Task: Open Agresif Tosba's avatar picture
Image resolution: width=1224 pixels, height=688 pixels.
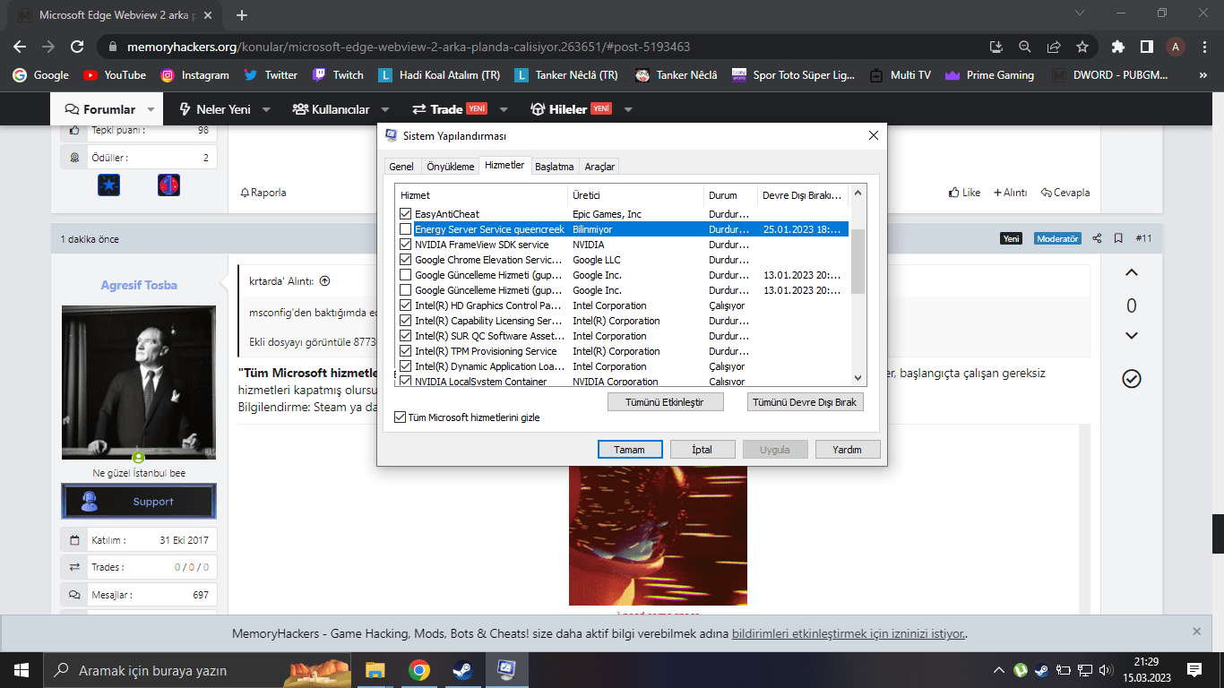Action: (x=139, y=383)
